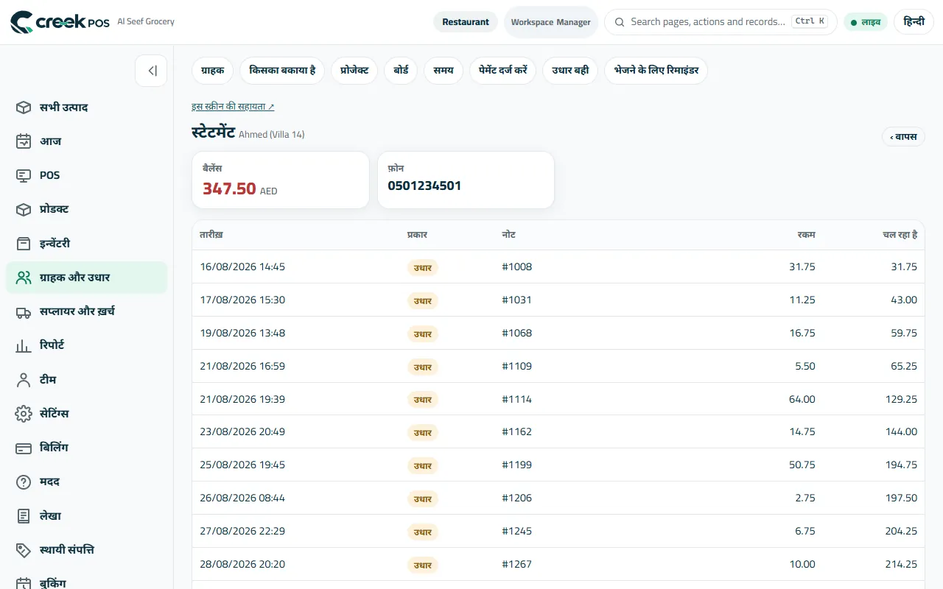Viewport: 943px width, 589px height.
Task: Click the Restaurant button
Action: click(x=466, y=22)
